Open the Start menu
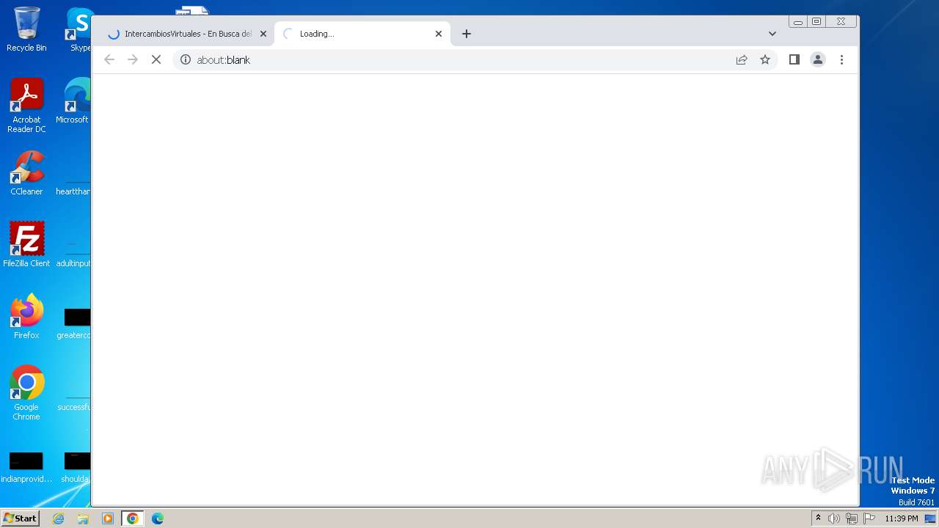 [20, 518]
